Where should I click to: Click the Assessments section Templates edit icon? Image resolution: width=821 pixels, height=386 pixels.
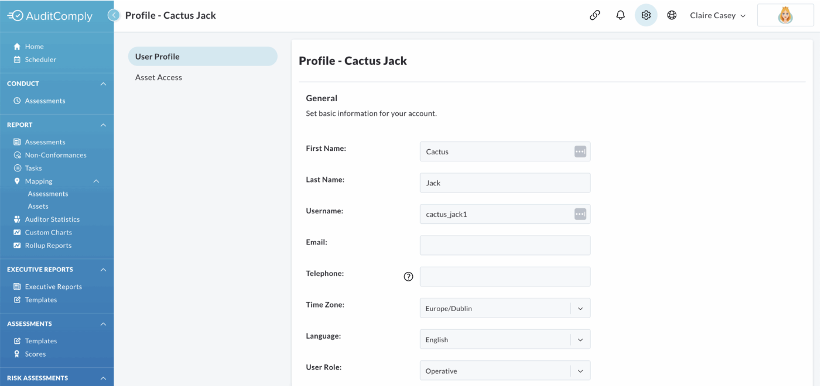(x=17, y=341)
